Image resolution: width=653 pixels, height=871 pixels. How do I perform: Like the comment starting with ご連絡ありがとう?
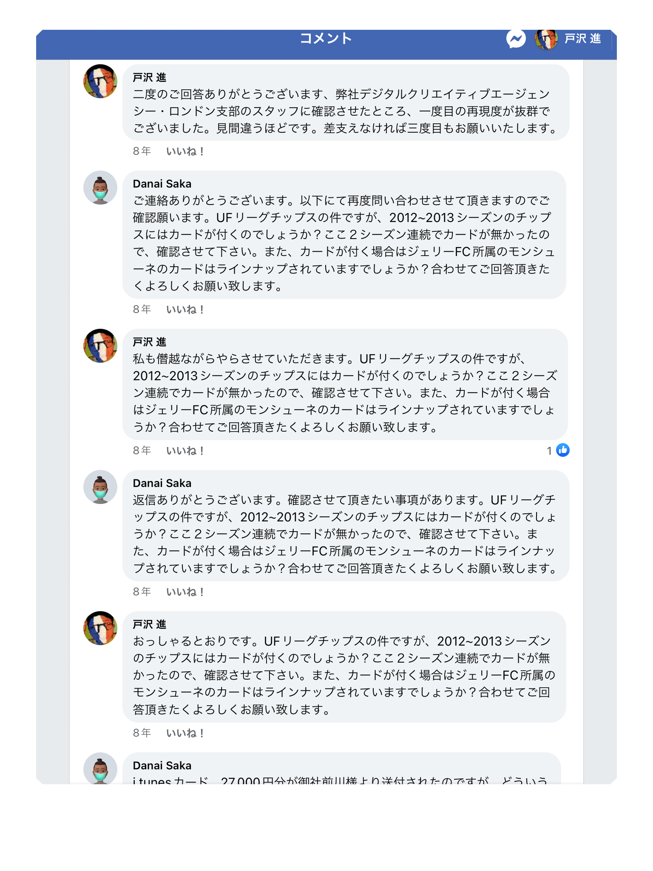pyautogui.click(x=185, y=310)
